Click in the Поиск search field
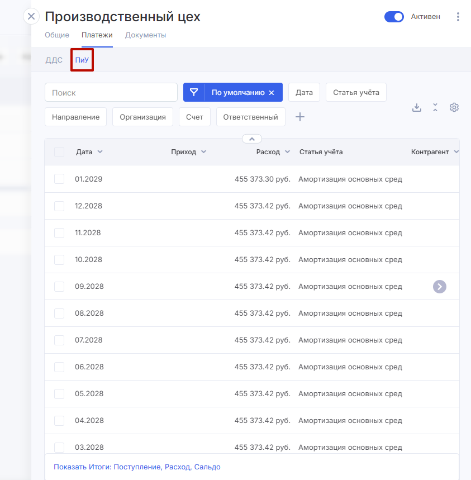 pos(111,93)
